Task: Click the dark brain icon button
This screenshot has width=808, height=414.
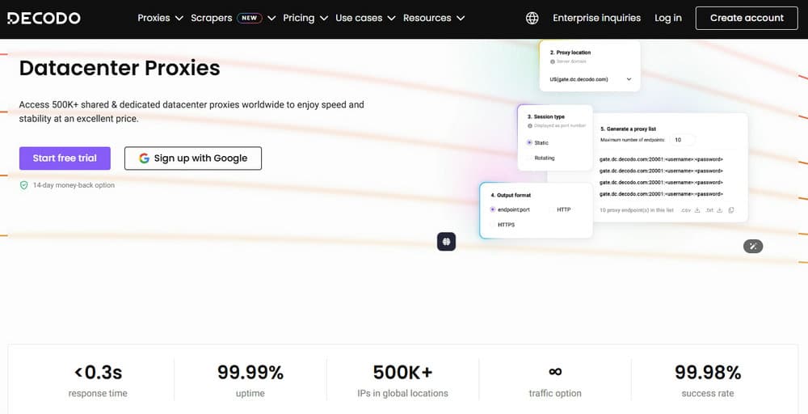Action: tap(446, 241)
